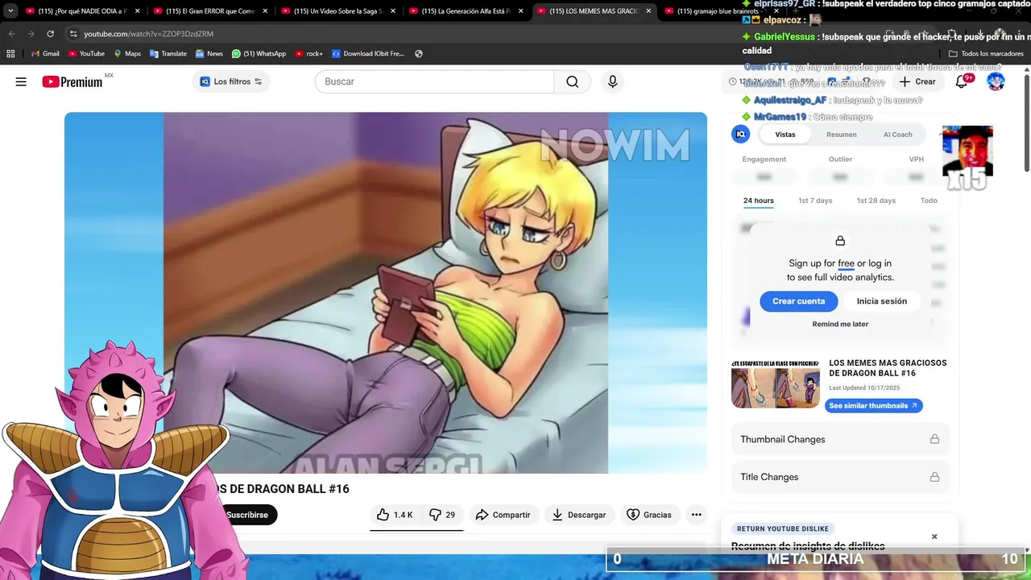Dislike the video with thumbs down
Image resolution: width=1031 pixels, height=580 pixels.
[x=442, y=515]
